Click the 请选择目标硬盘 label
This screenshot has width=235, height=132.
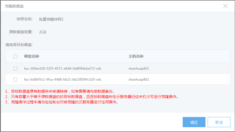point(21,45)
